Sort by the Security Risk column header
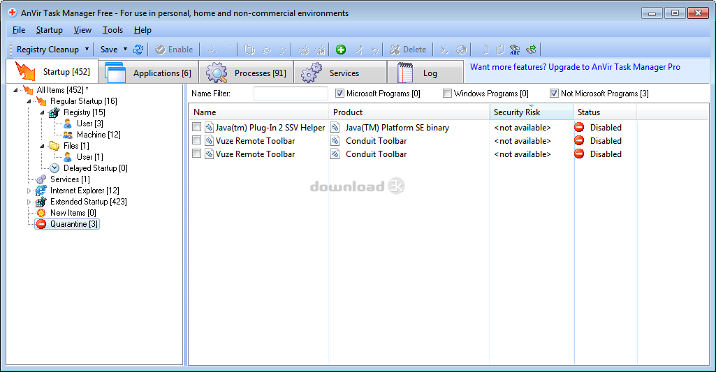 tap(531, 112)
